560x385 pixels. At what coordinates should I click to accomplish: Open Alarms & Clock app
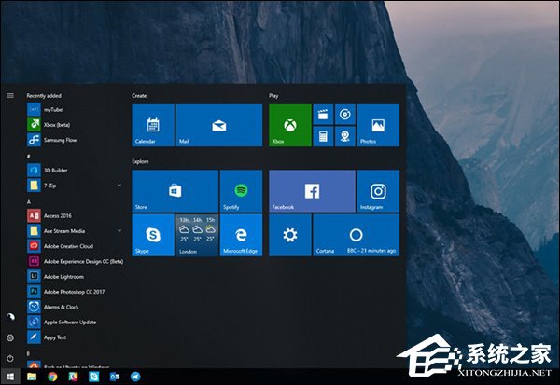(75, 307)
